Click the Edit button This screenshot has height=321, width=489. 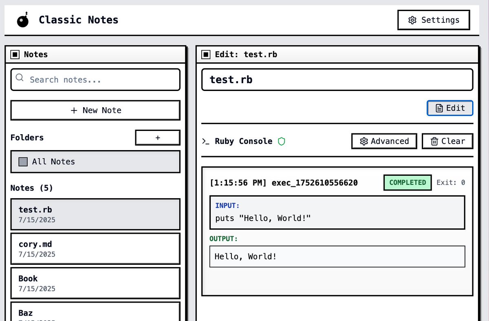coord(450,108)
